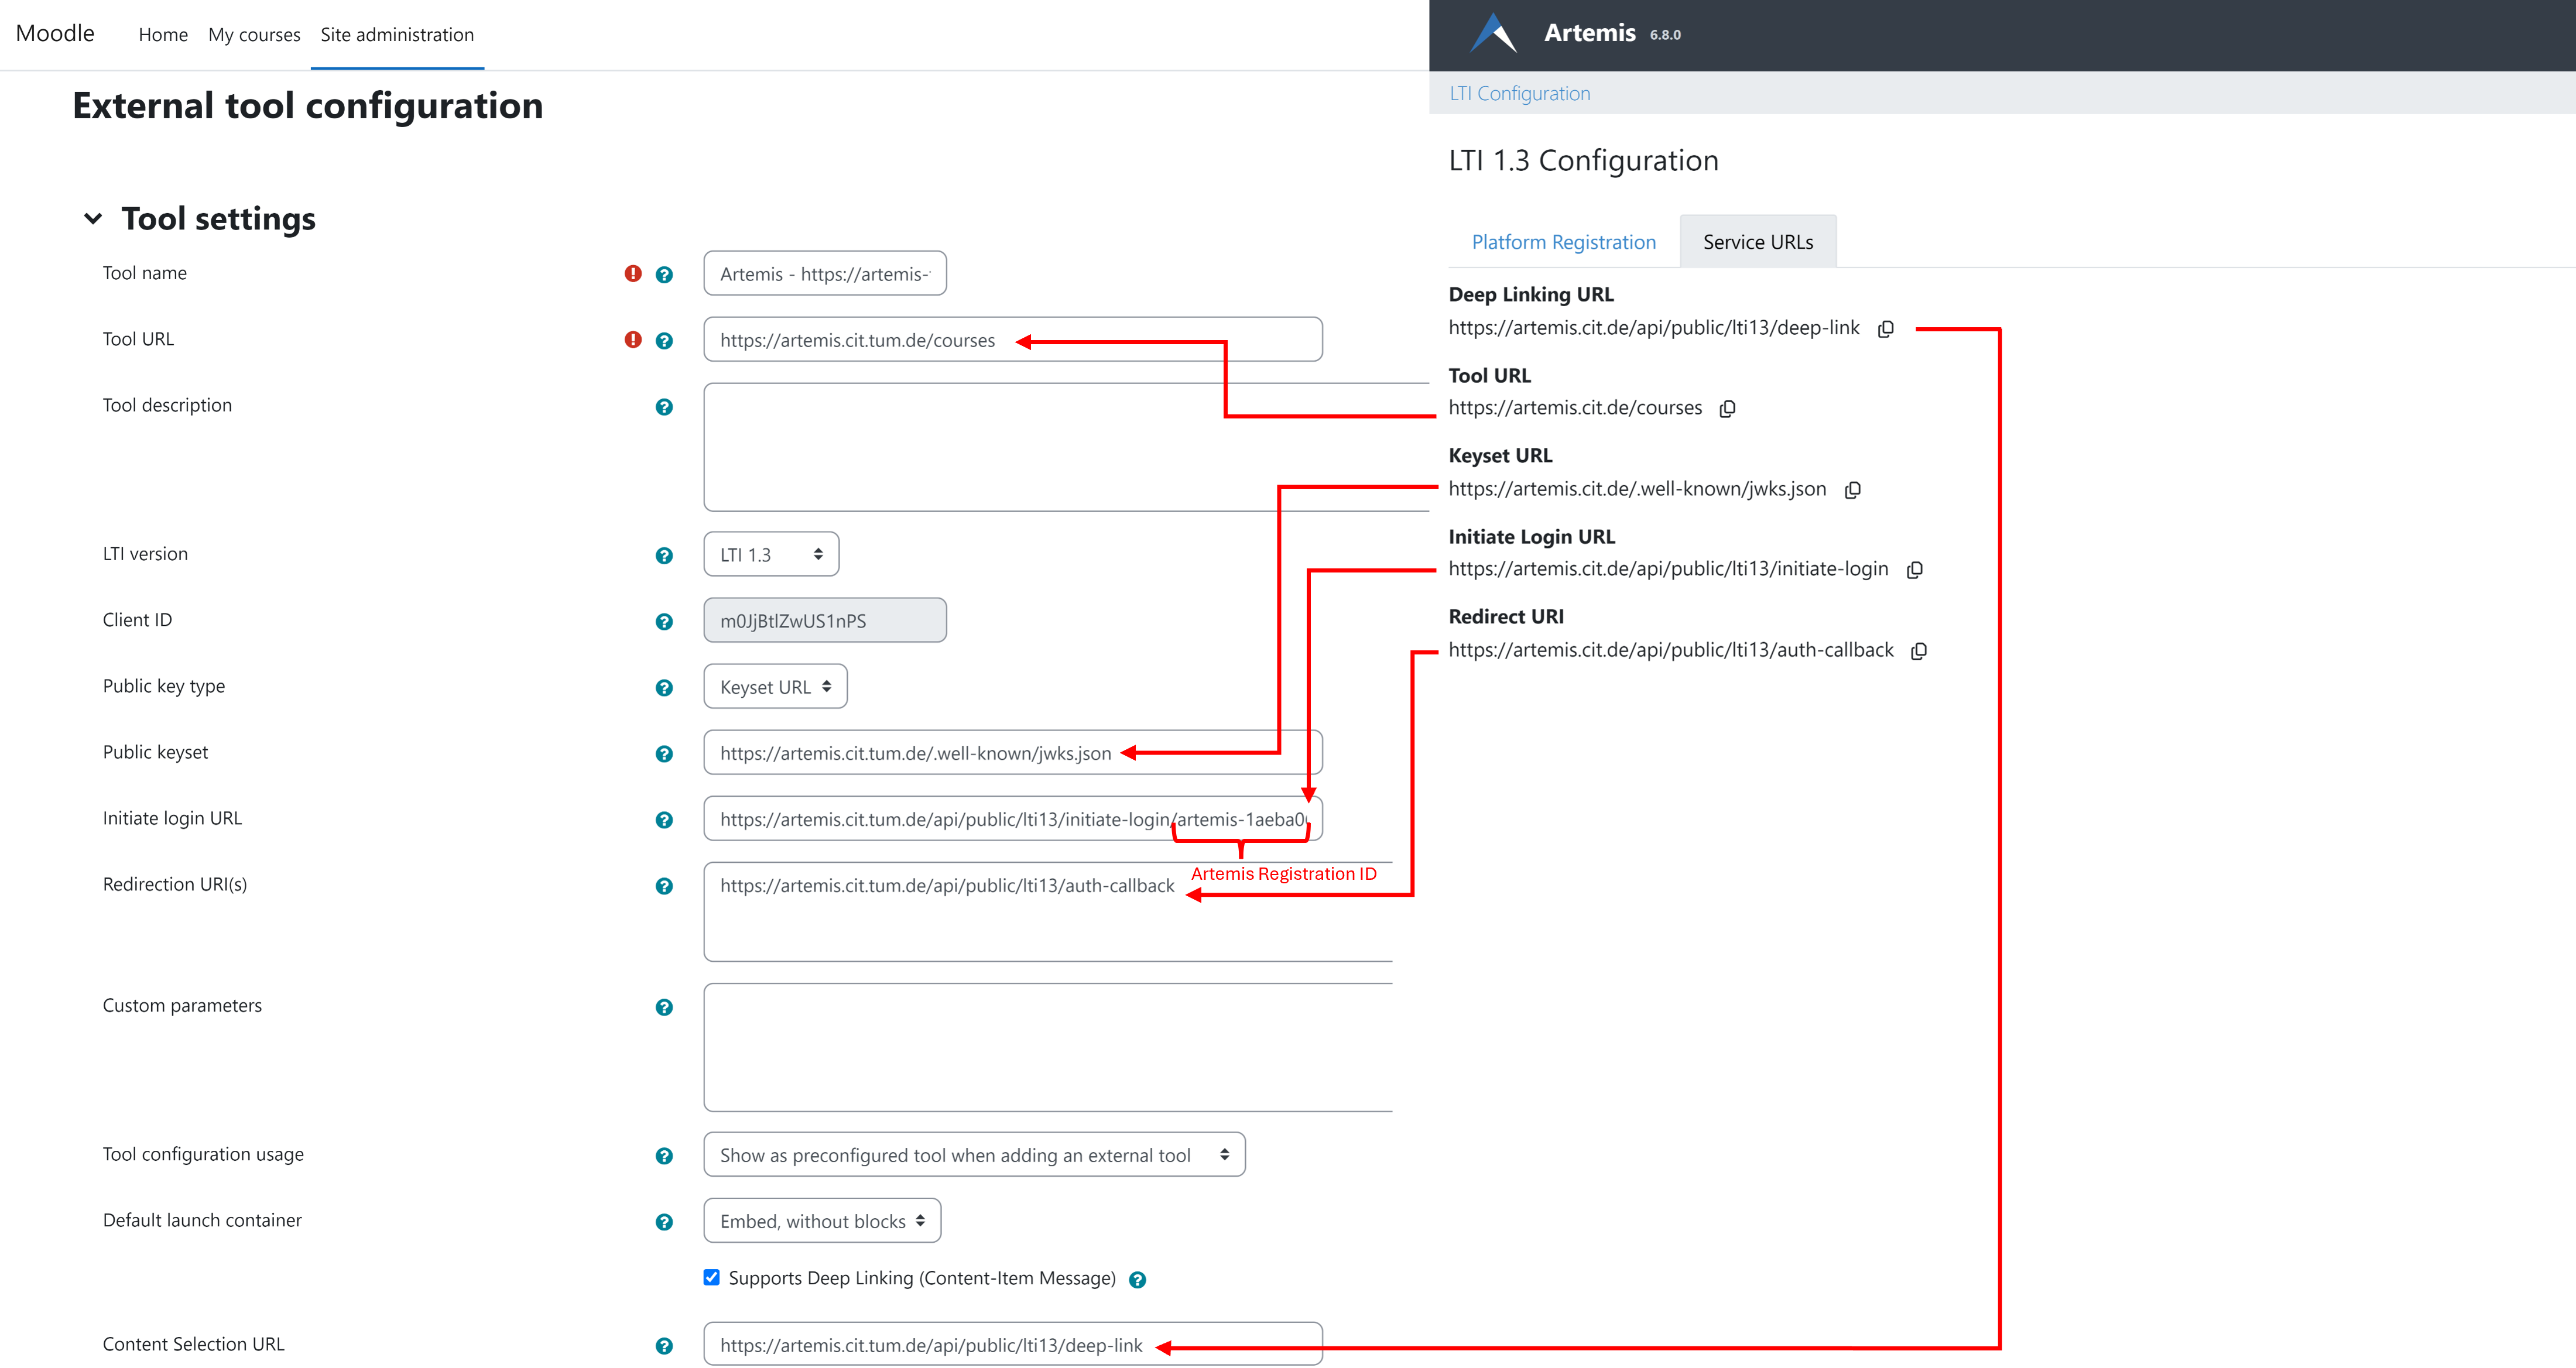Click the LTI Configuration breadcrumb link
The height and width of the screenshot is (1368, 2576).
pos(1519,93)
